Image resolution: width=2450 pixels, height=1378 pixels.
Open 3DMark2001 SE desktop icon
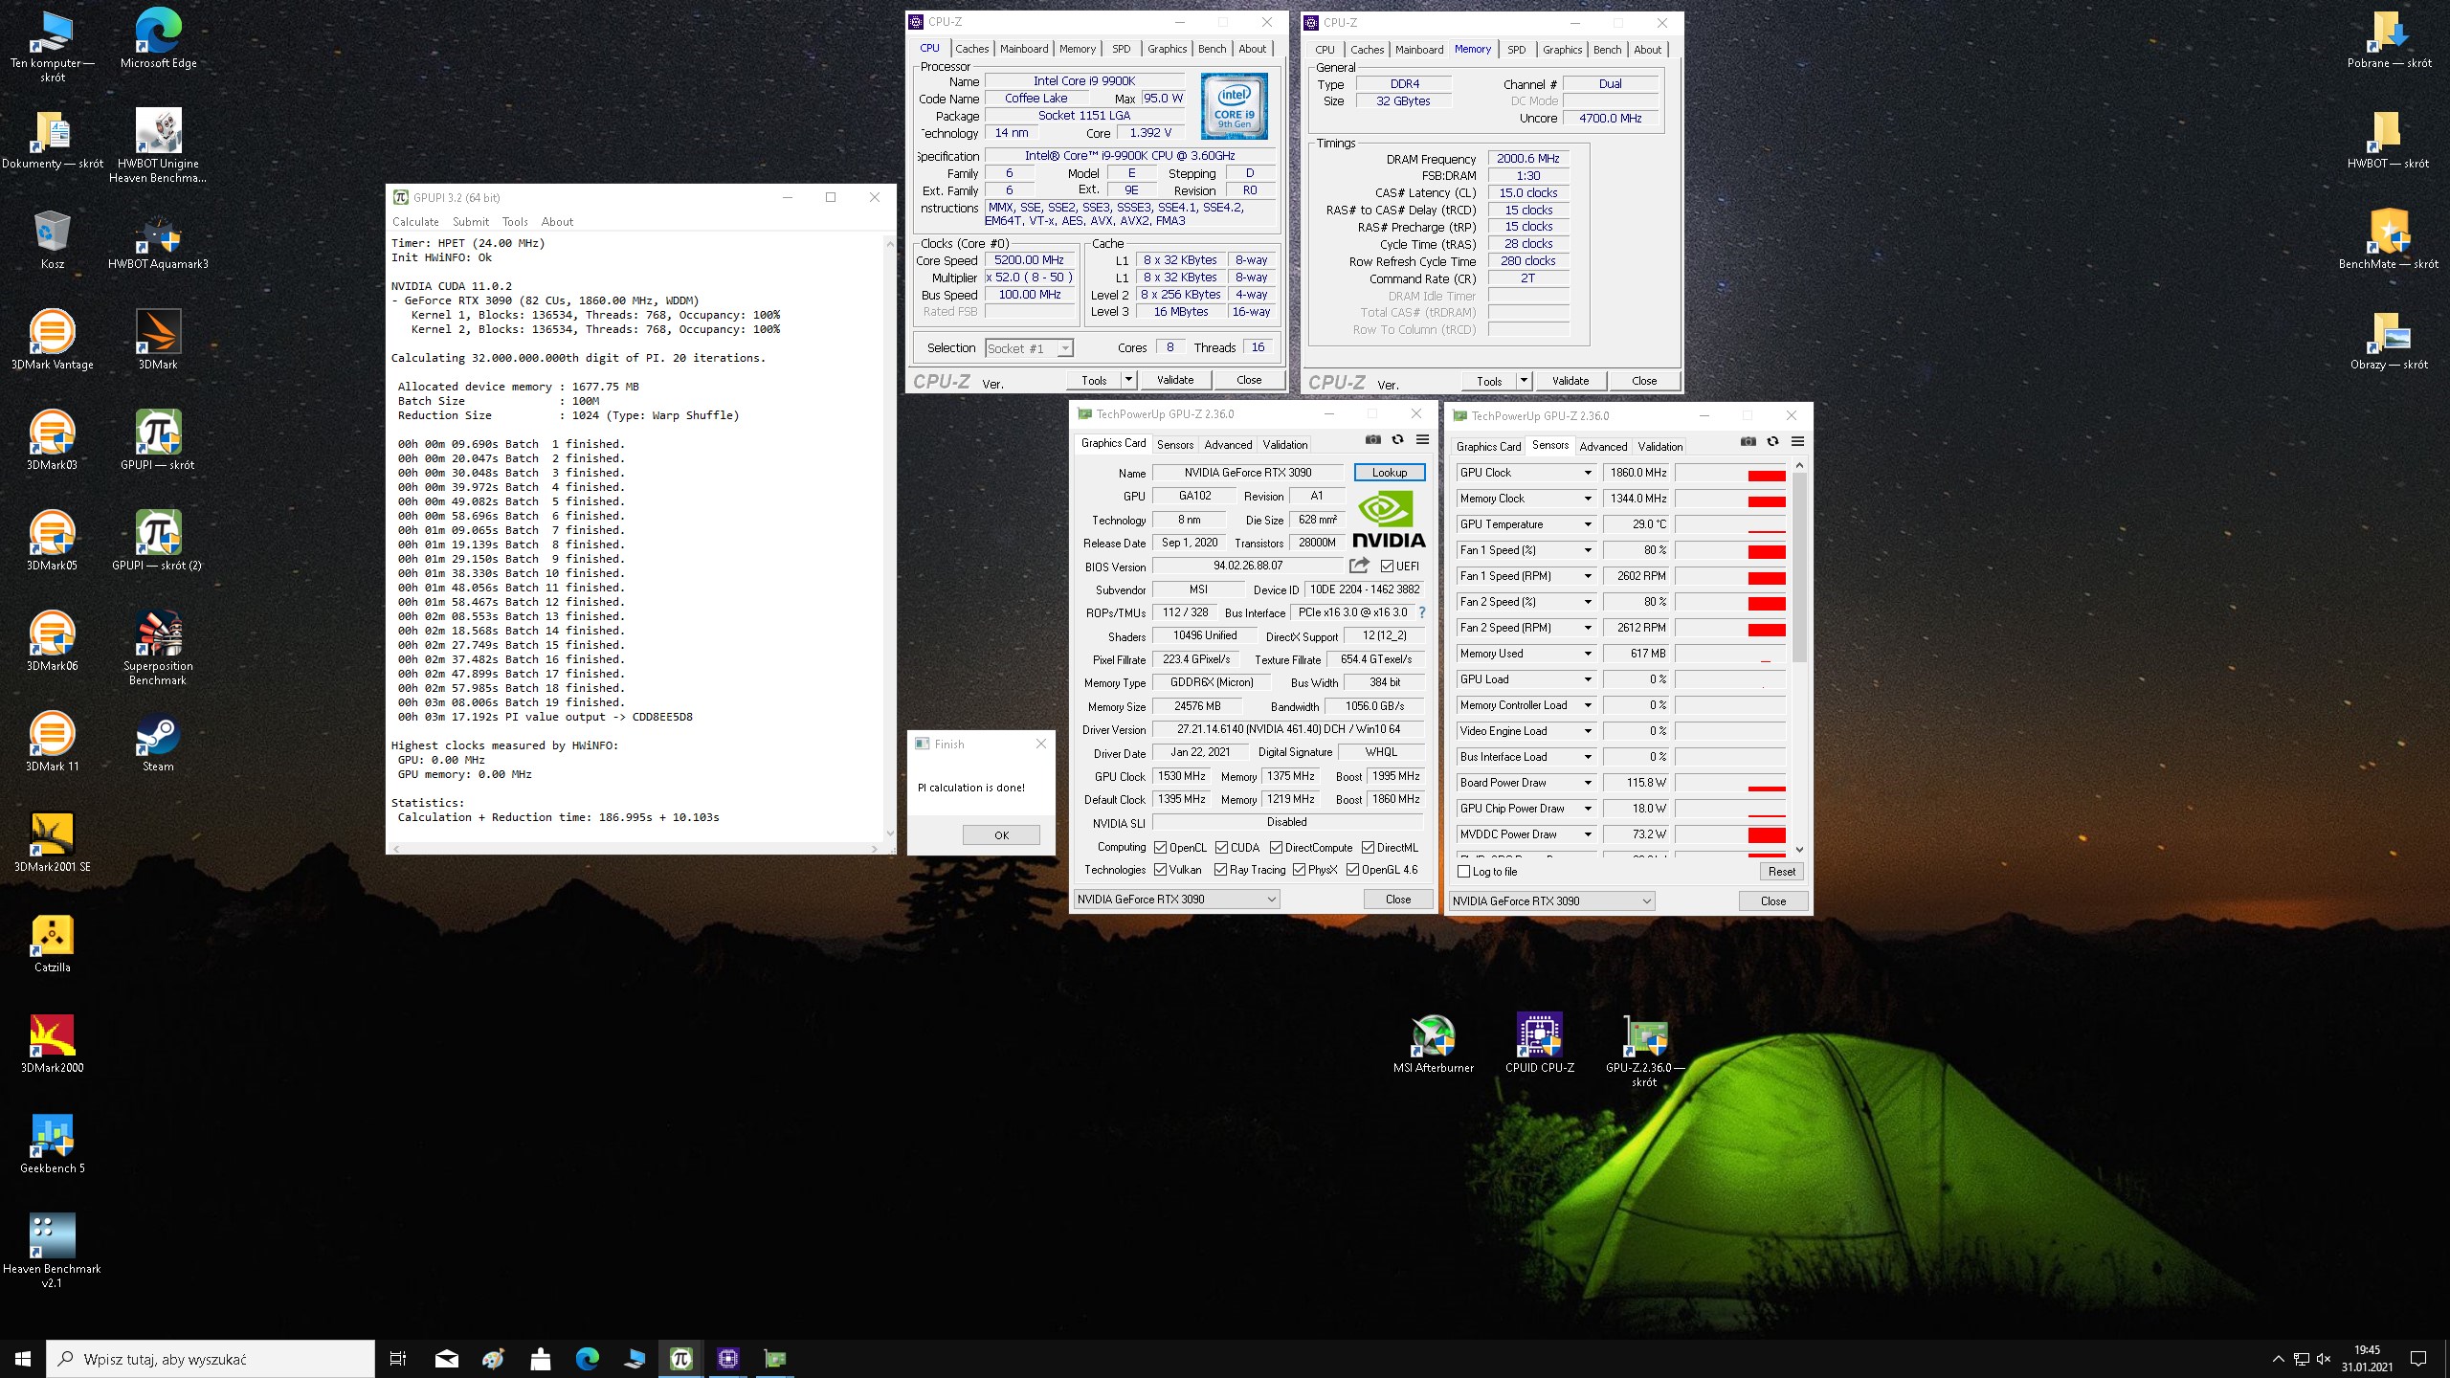pos(53,843)
